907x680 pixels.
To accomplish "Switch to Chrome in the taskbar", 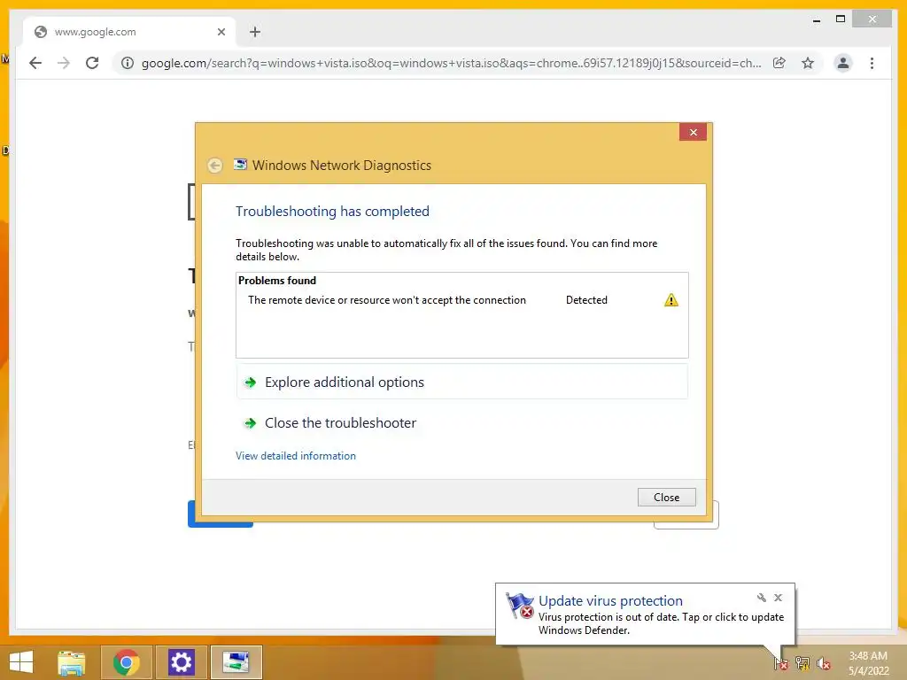I will coord(127,662).
